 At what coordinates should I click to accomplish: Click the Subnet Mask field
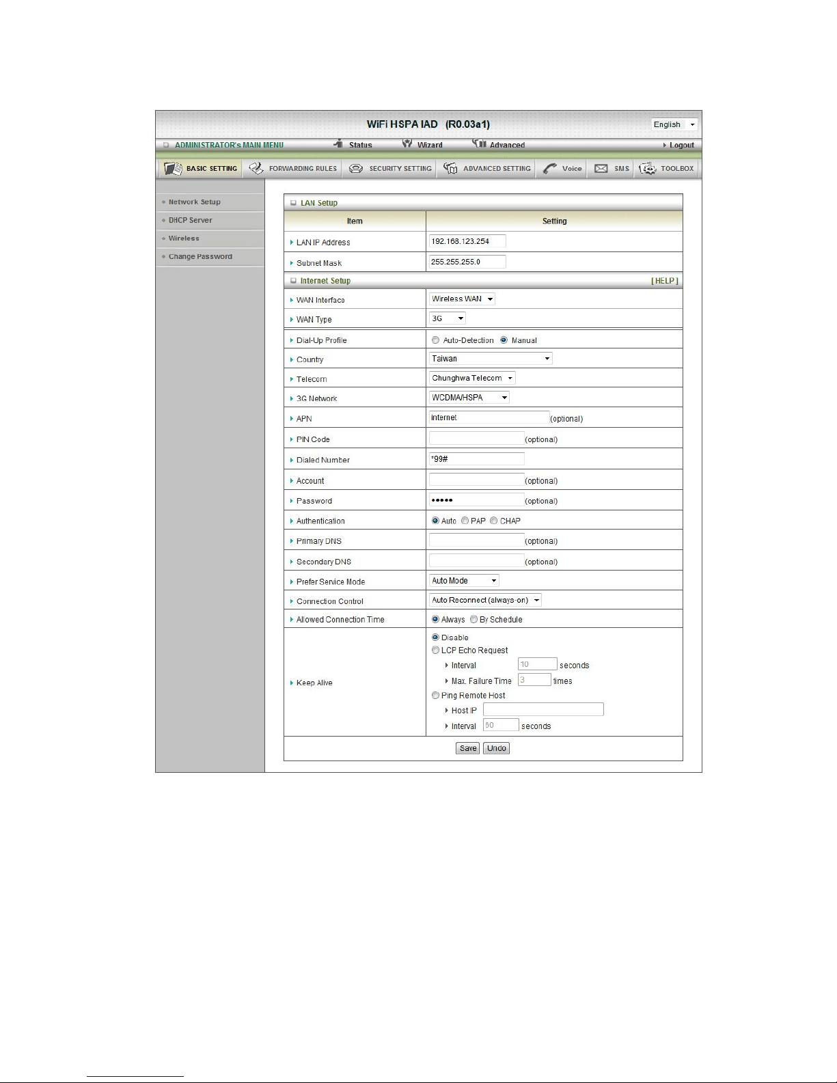pos(467,262)
